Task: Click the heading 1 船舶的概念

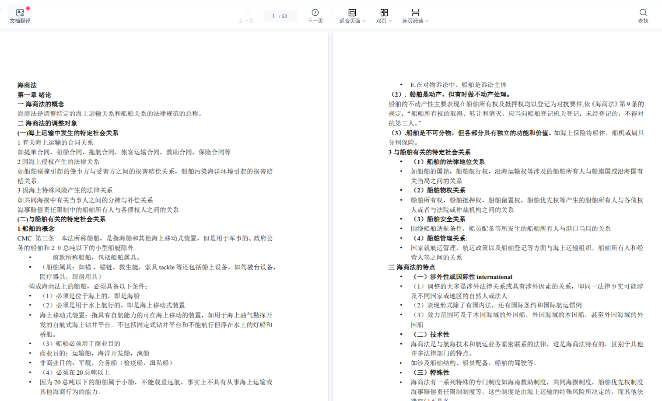Action: 36,229
